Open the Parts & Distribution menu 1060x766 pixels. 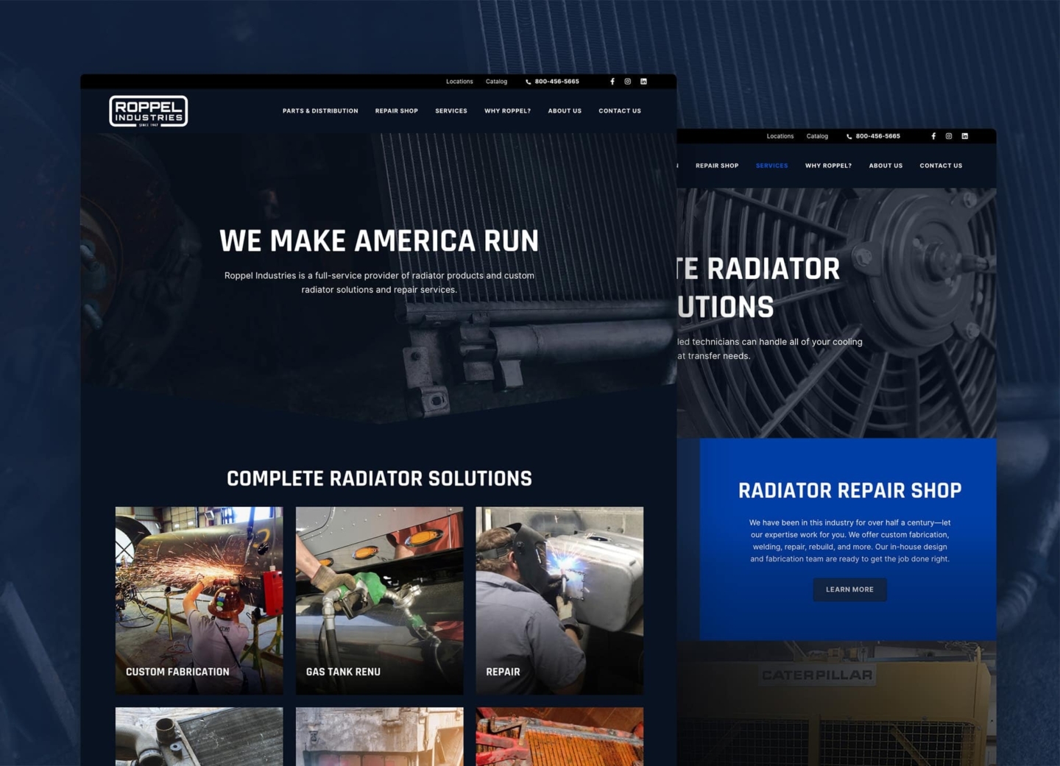(320, 110)
